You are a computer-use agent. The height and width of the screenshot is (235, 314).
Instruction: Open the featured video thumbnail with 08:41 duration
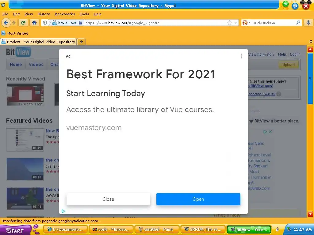coord(25,198)
